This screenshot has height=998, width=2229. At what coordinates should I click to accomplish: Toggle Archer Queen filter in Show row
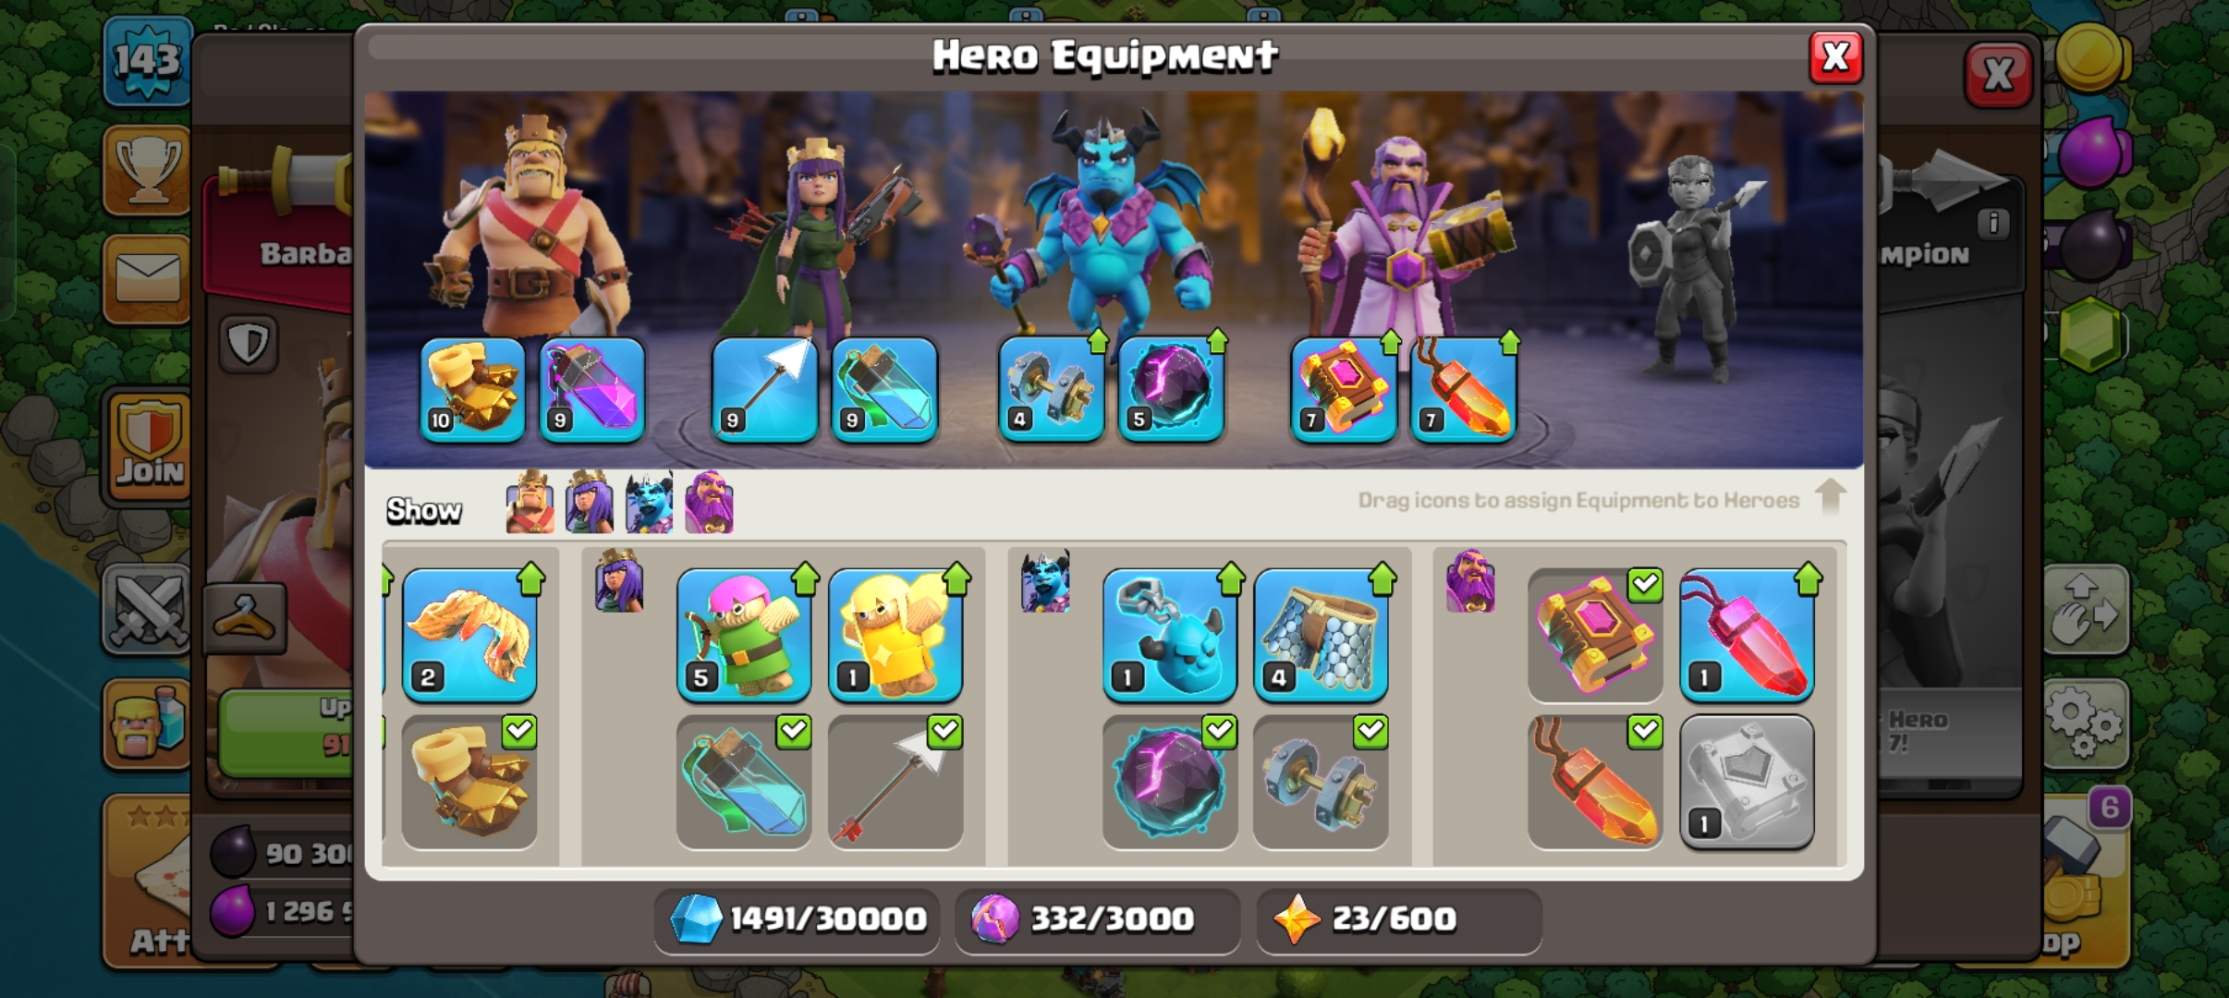(589, 502)
